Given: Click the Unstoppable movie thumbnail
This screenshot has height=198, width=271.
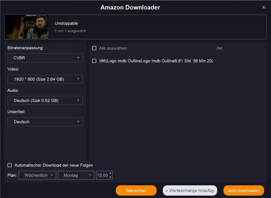Looking at the screenshot, I should coord(27,27).
